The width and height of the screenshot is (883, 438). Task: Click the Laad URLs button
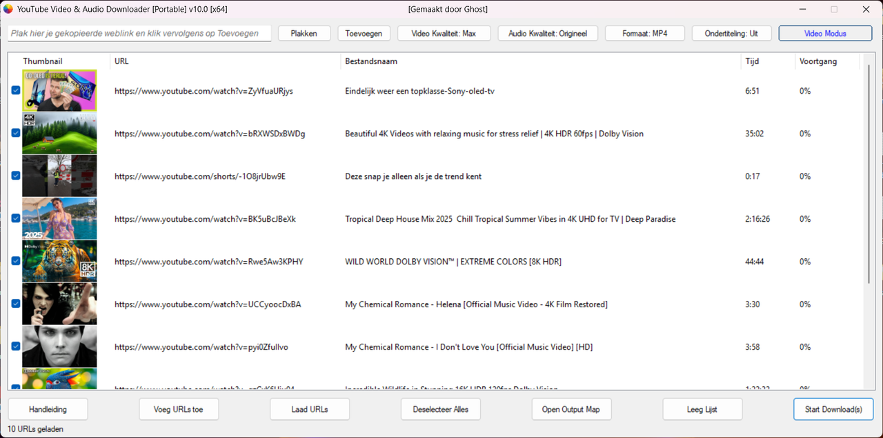[310, 409]
